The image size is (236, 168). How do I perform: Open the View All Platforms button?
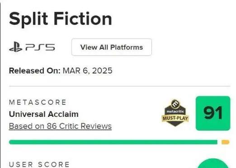click(x=112, y=47)
